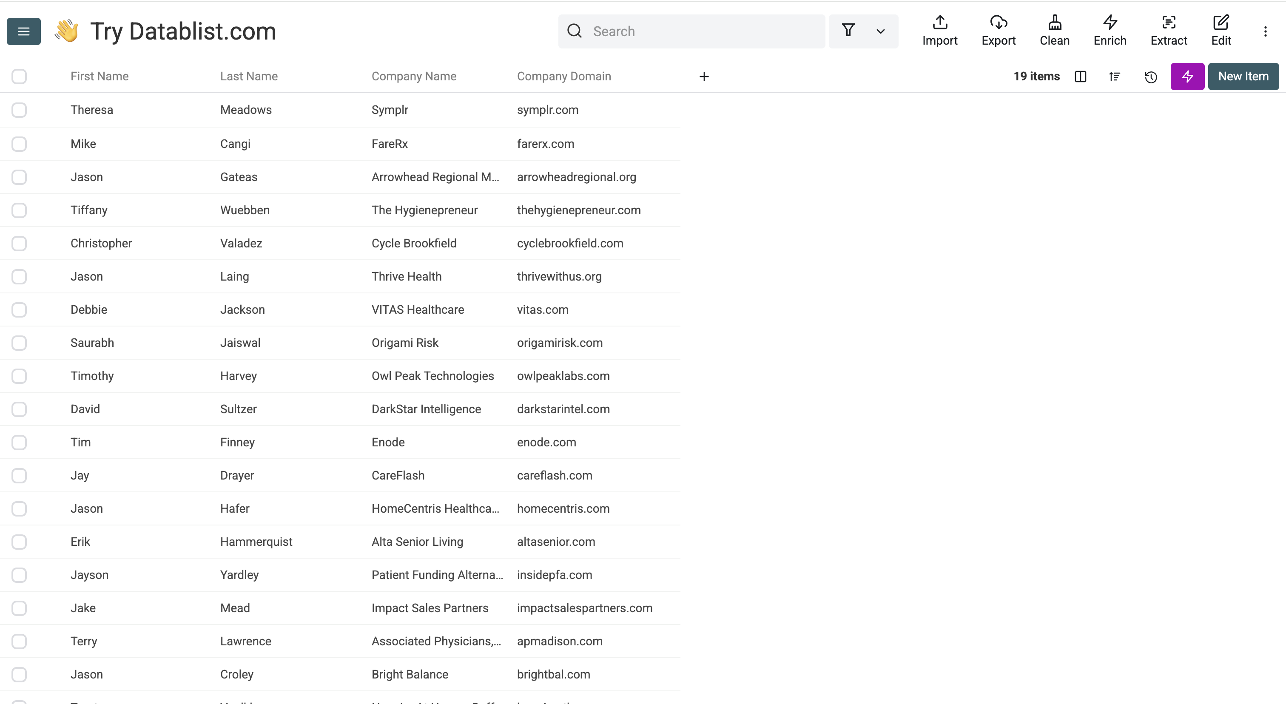This screenshot has width=1286, height=704.
Task: Check the David Sultzer row
Action: (x=19, y=409)
